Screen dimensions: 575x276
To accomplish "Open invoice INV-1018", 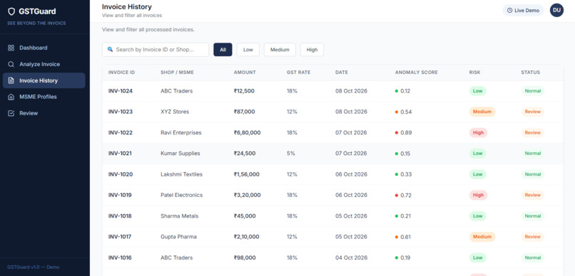I will 120,216.
